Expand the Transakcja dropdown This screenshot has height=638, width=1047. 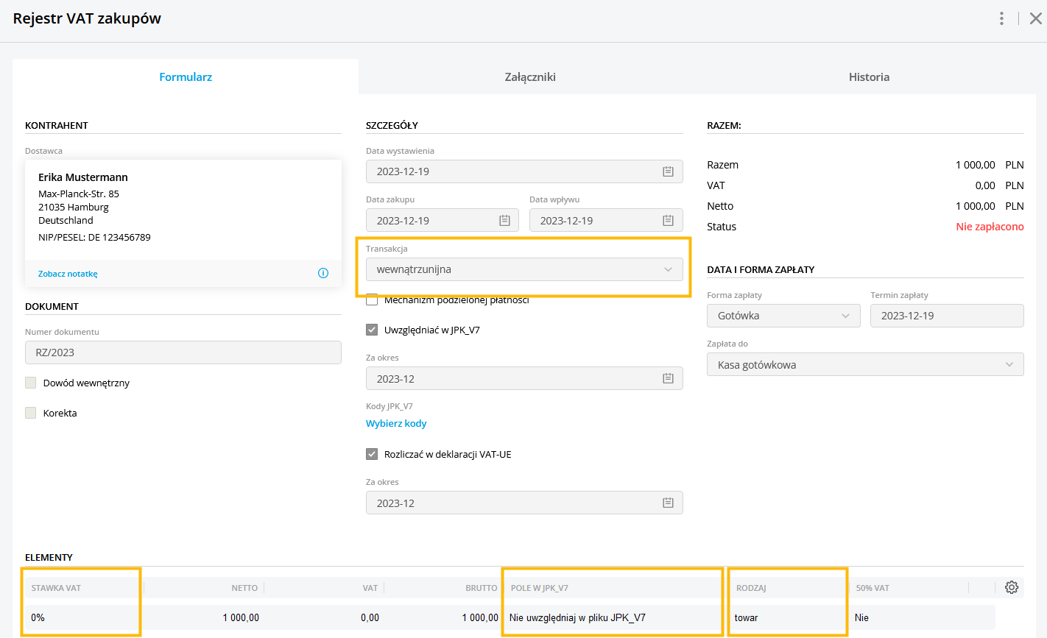(x=523, y=269)
